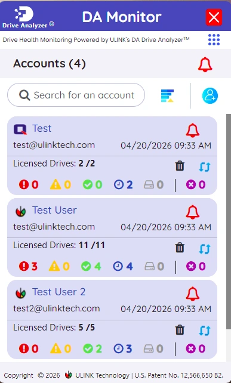
Task: Click the Test User 2 timestamp 04/20/2026 09:33 AM
Action: 166,309
